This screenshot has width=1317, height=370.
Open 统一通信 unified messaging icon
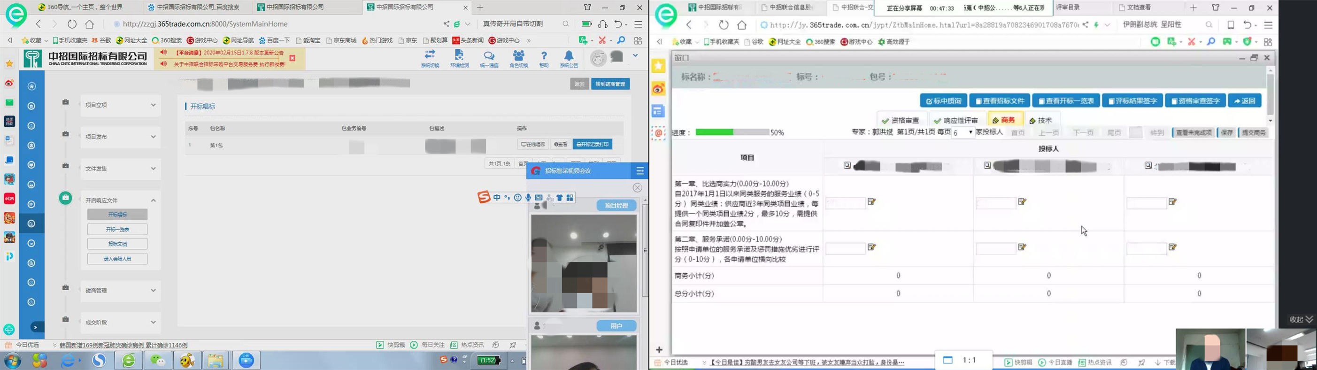pos(489,56)
